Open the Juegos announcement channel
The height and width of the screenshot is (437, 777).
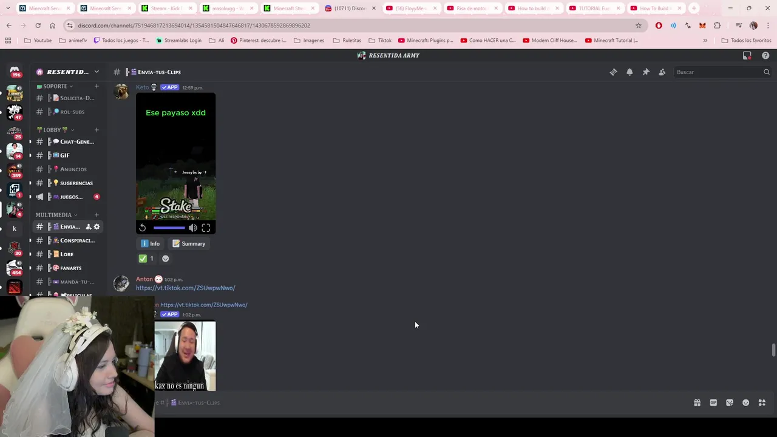pos(67,197)
